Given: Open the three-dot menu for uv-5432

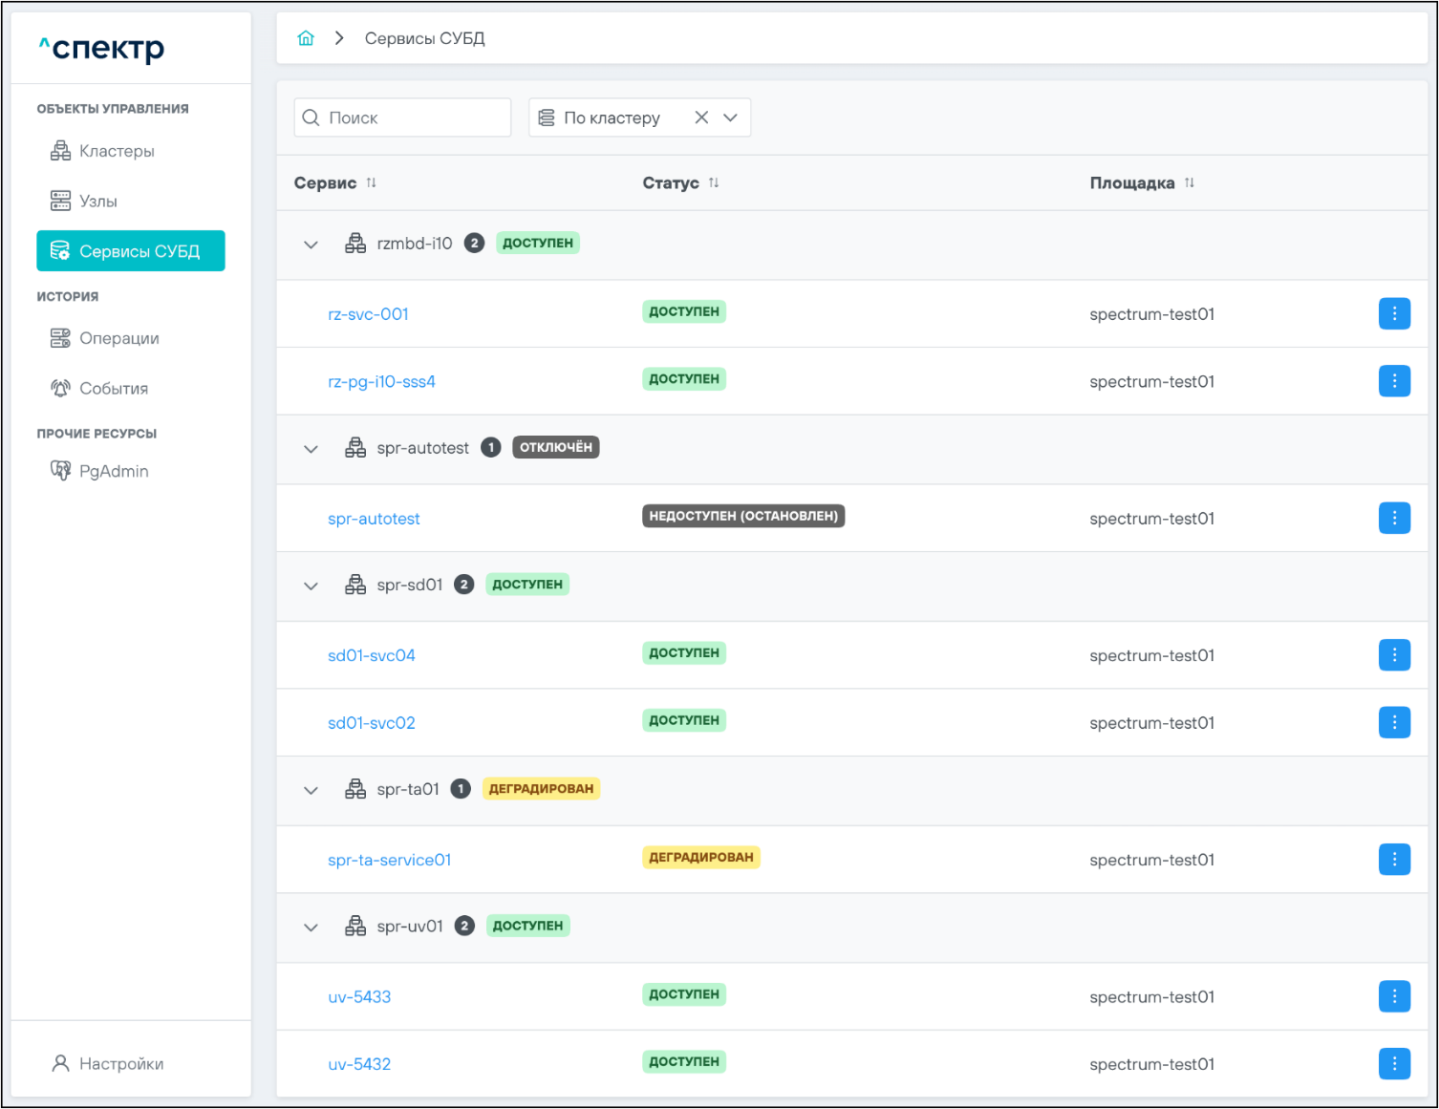Looking at the screenshot, I should click(1394, 1063).
